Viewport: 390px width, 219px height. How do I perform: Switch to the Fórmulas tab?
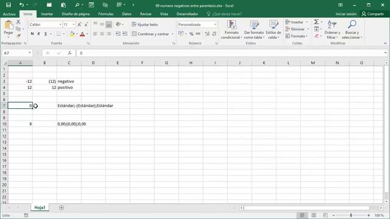click(105, 14)
